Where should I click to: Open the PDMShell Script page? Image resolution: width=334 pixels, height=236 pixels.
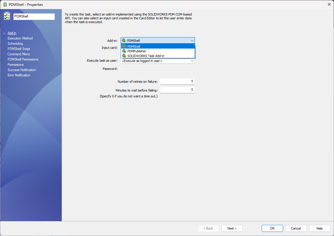19,49
